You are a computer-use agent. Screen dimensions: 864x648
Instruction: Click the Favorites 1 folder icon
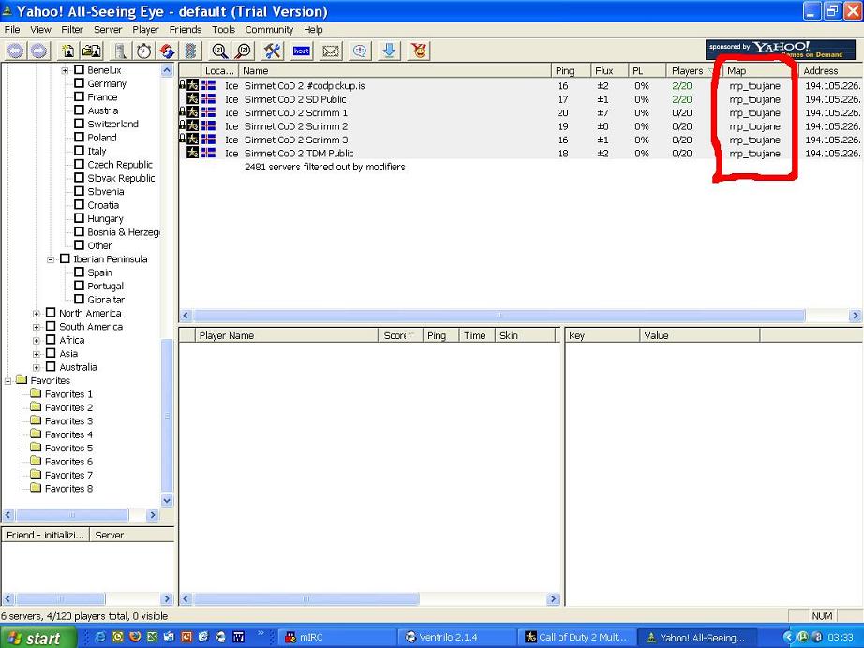tap(36, 393)
